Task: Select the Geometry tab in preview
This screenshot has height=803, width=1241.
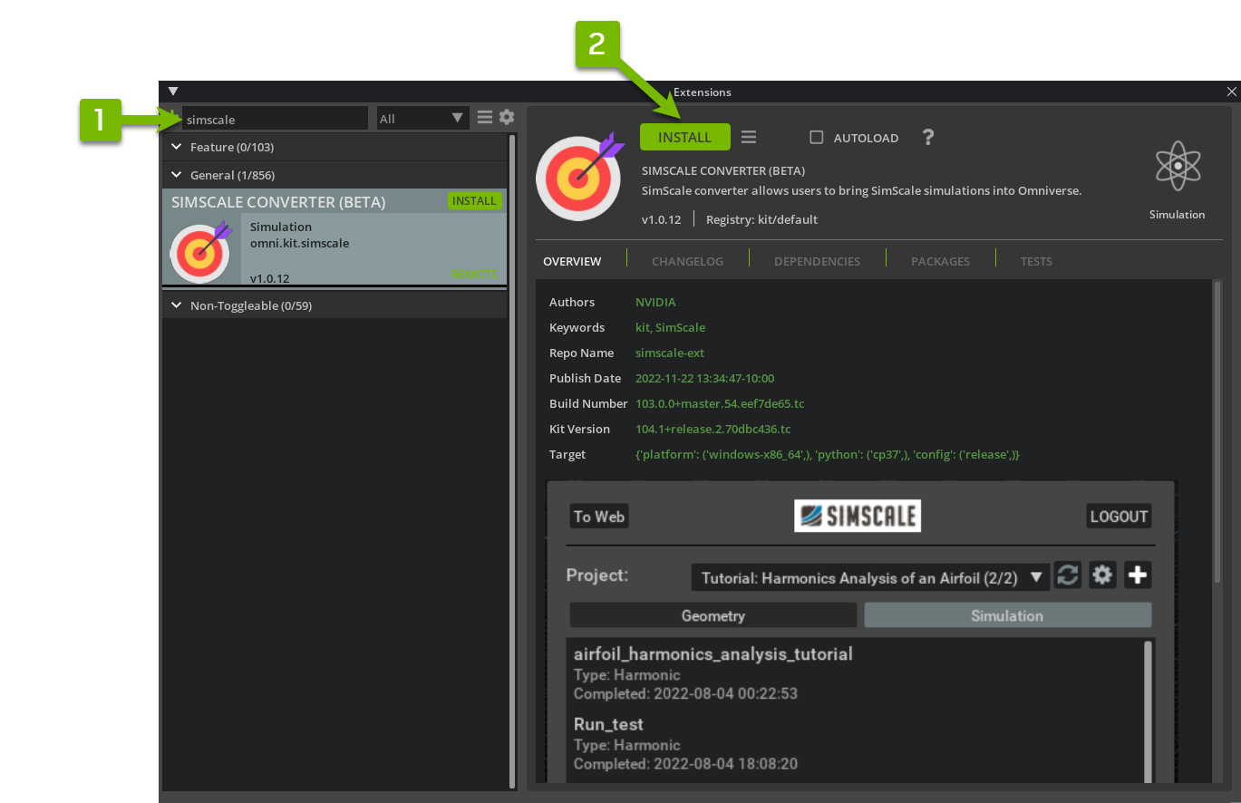Action: [713, 615]
